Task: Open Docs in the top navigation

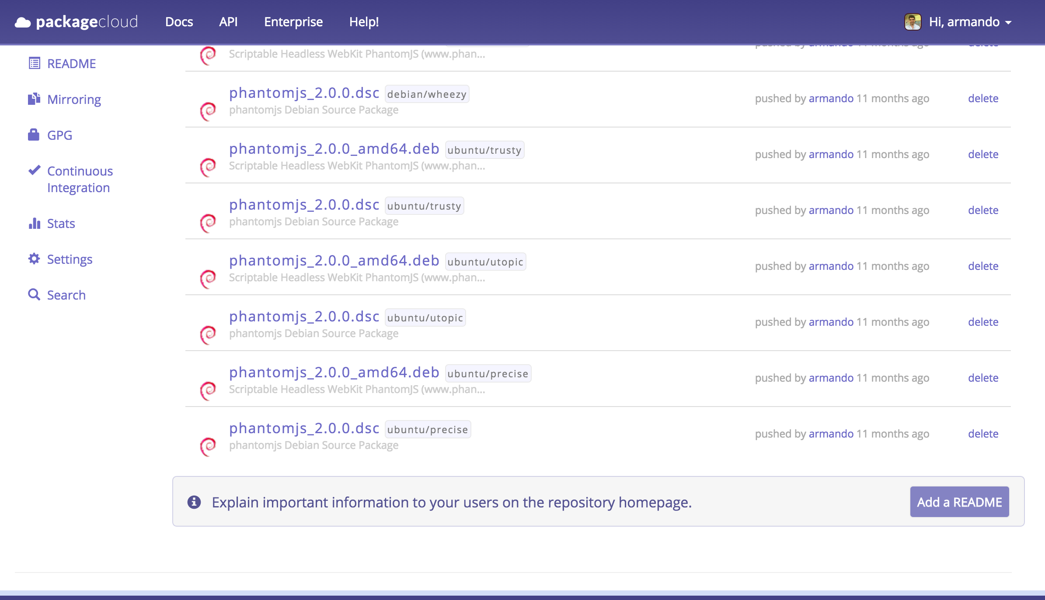Action: pos(179,22)
